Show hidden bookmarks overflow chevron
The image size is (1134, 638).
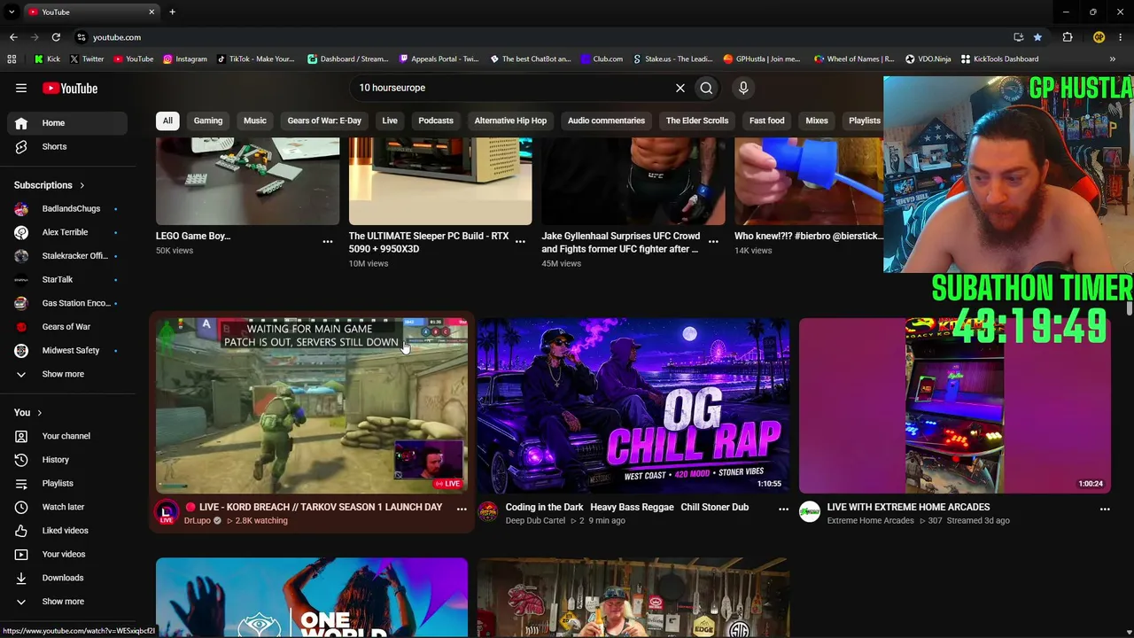coord(1112,59)
